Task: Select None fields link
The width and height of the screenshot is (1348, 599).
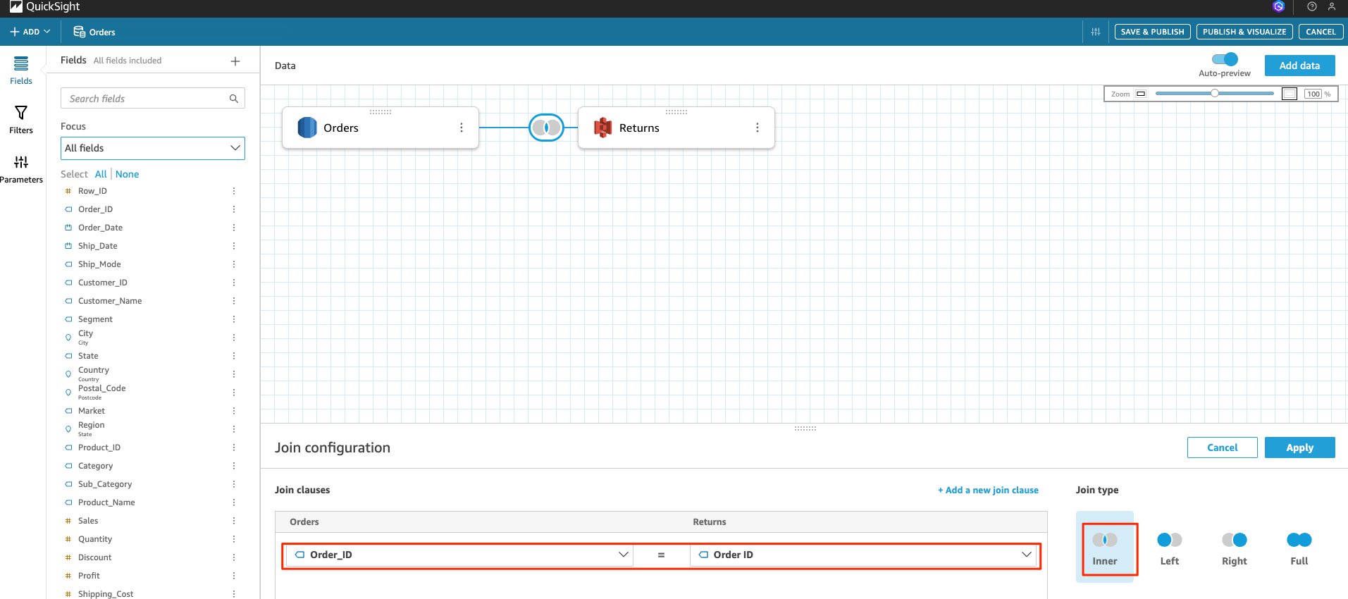Action: [x=127, y=174]
